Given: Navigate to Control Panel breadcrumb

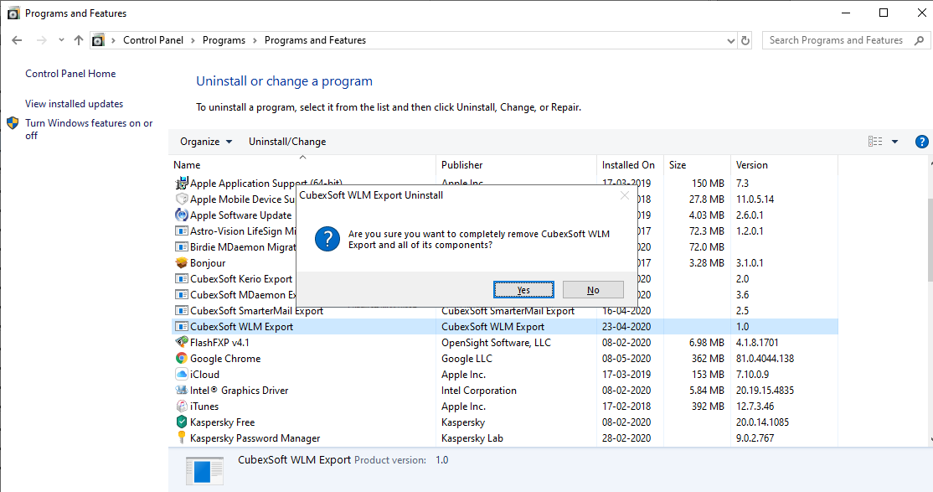Looking at the screenshot, I should (x=153, y=40).
